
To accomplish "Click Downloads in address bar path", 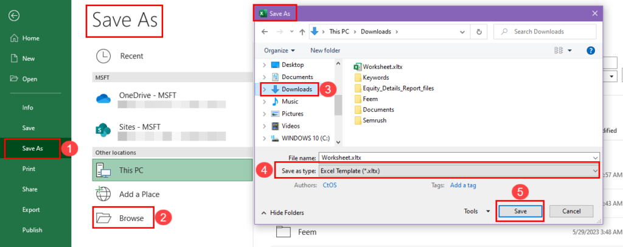I will [376, 32].
